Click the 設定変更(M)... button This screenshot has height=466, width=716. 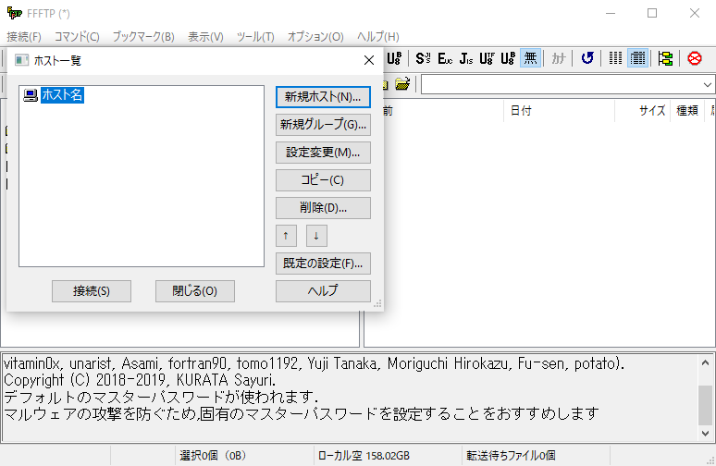point(323,153)
